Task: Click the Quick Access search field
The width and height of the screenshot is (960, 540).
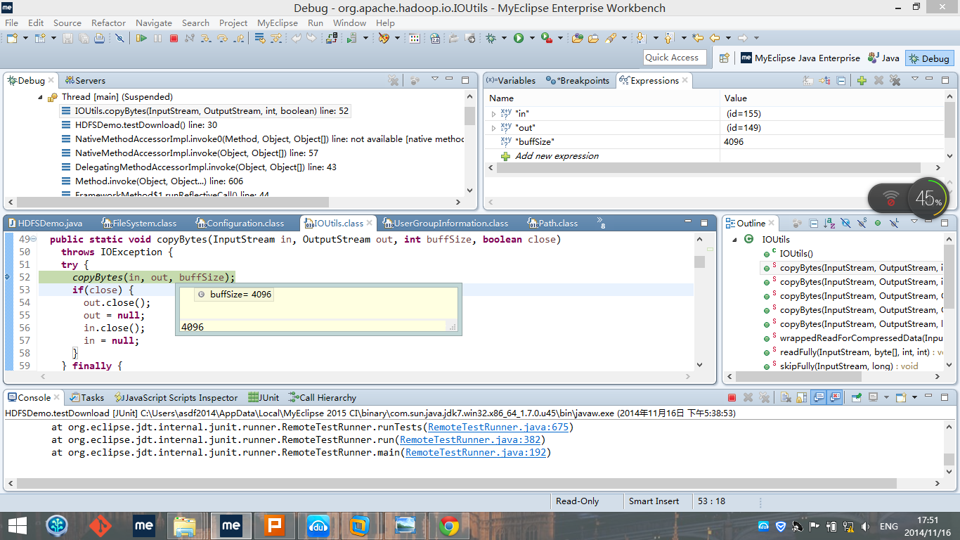Action: [x=674, y=58]
